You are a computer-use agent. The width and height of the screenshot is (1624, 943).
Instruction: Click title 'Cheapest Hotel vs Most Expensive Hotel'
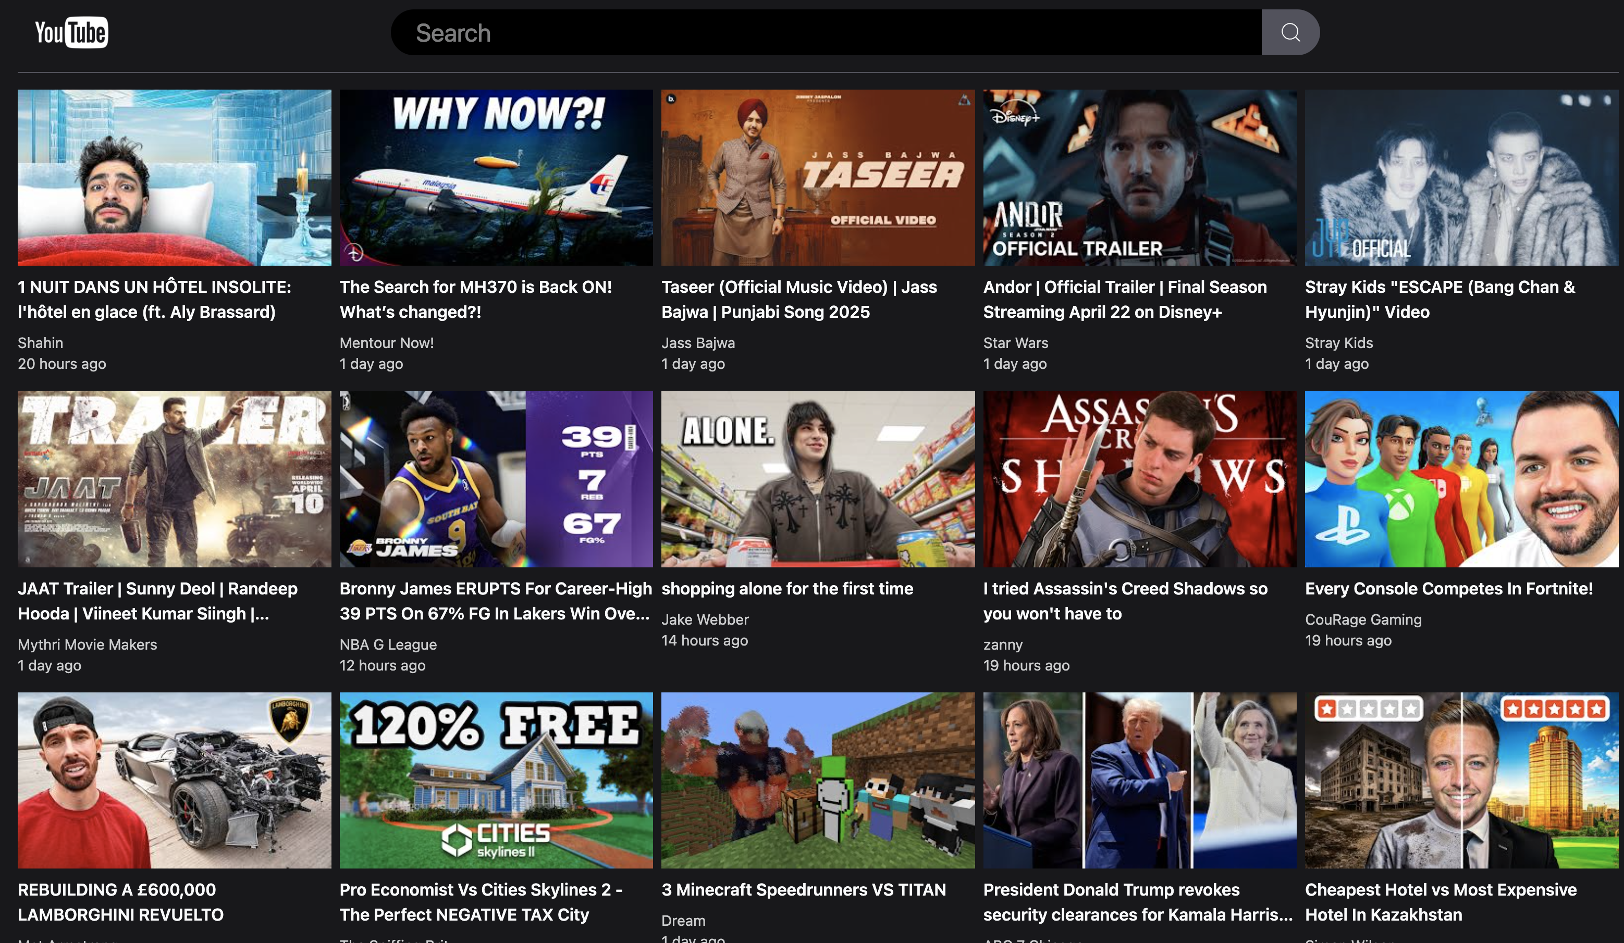[1441, 902]
